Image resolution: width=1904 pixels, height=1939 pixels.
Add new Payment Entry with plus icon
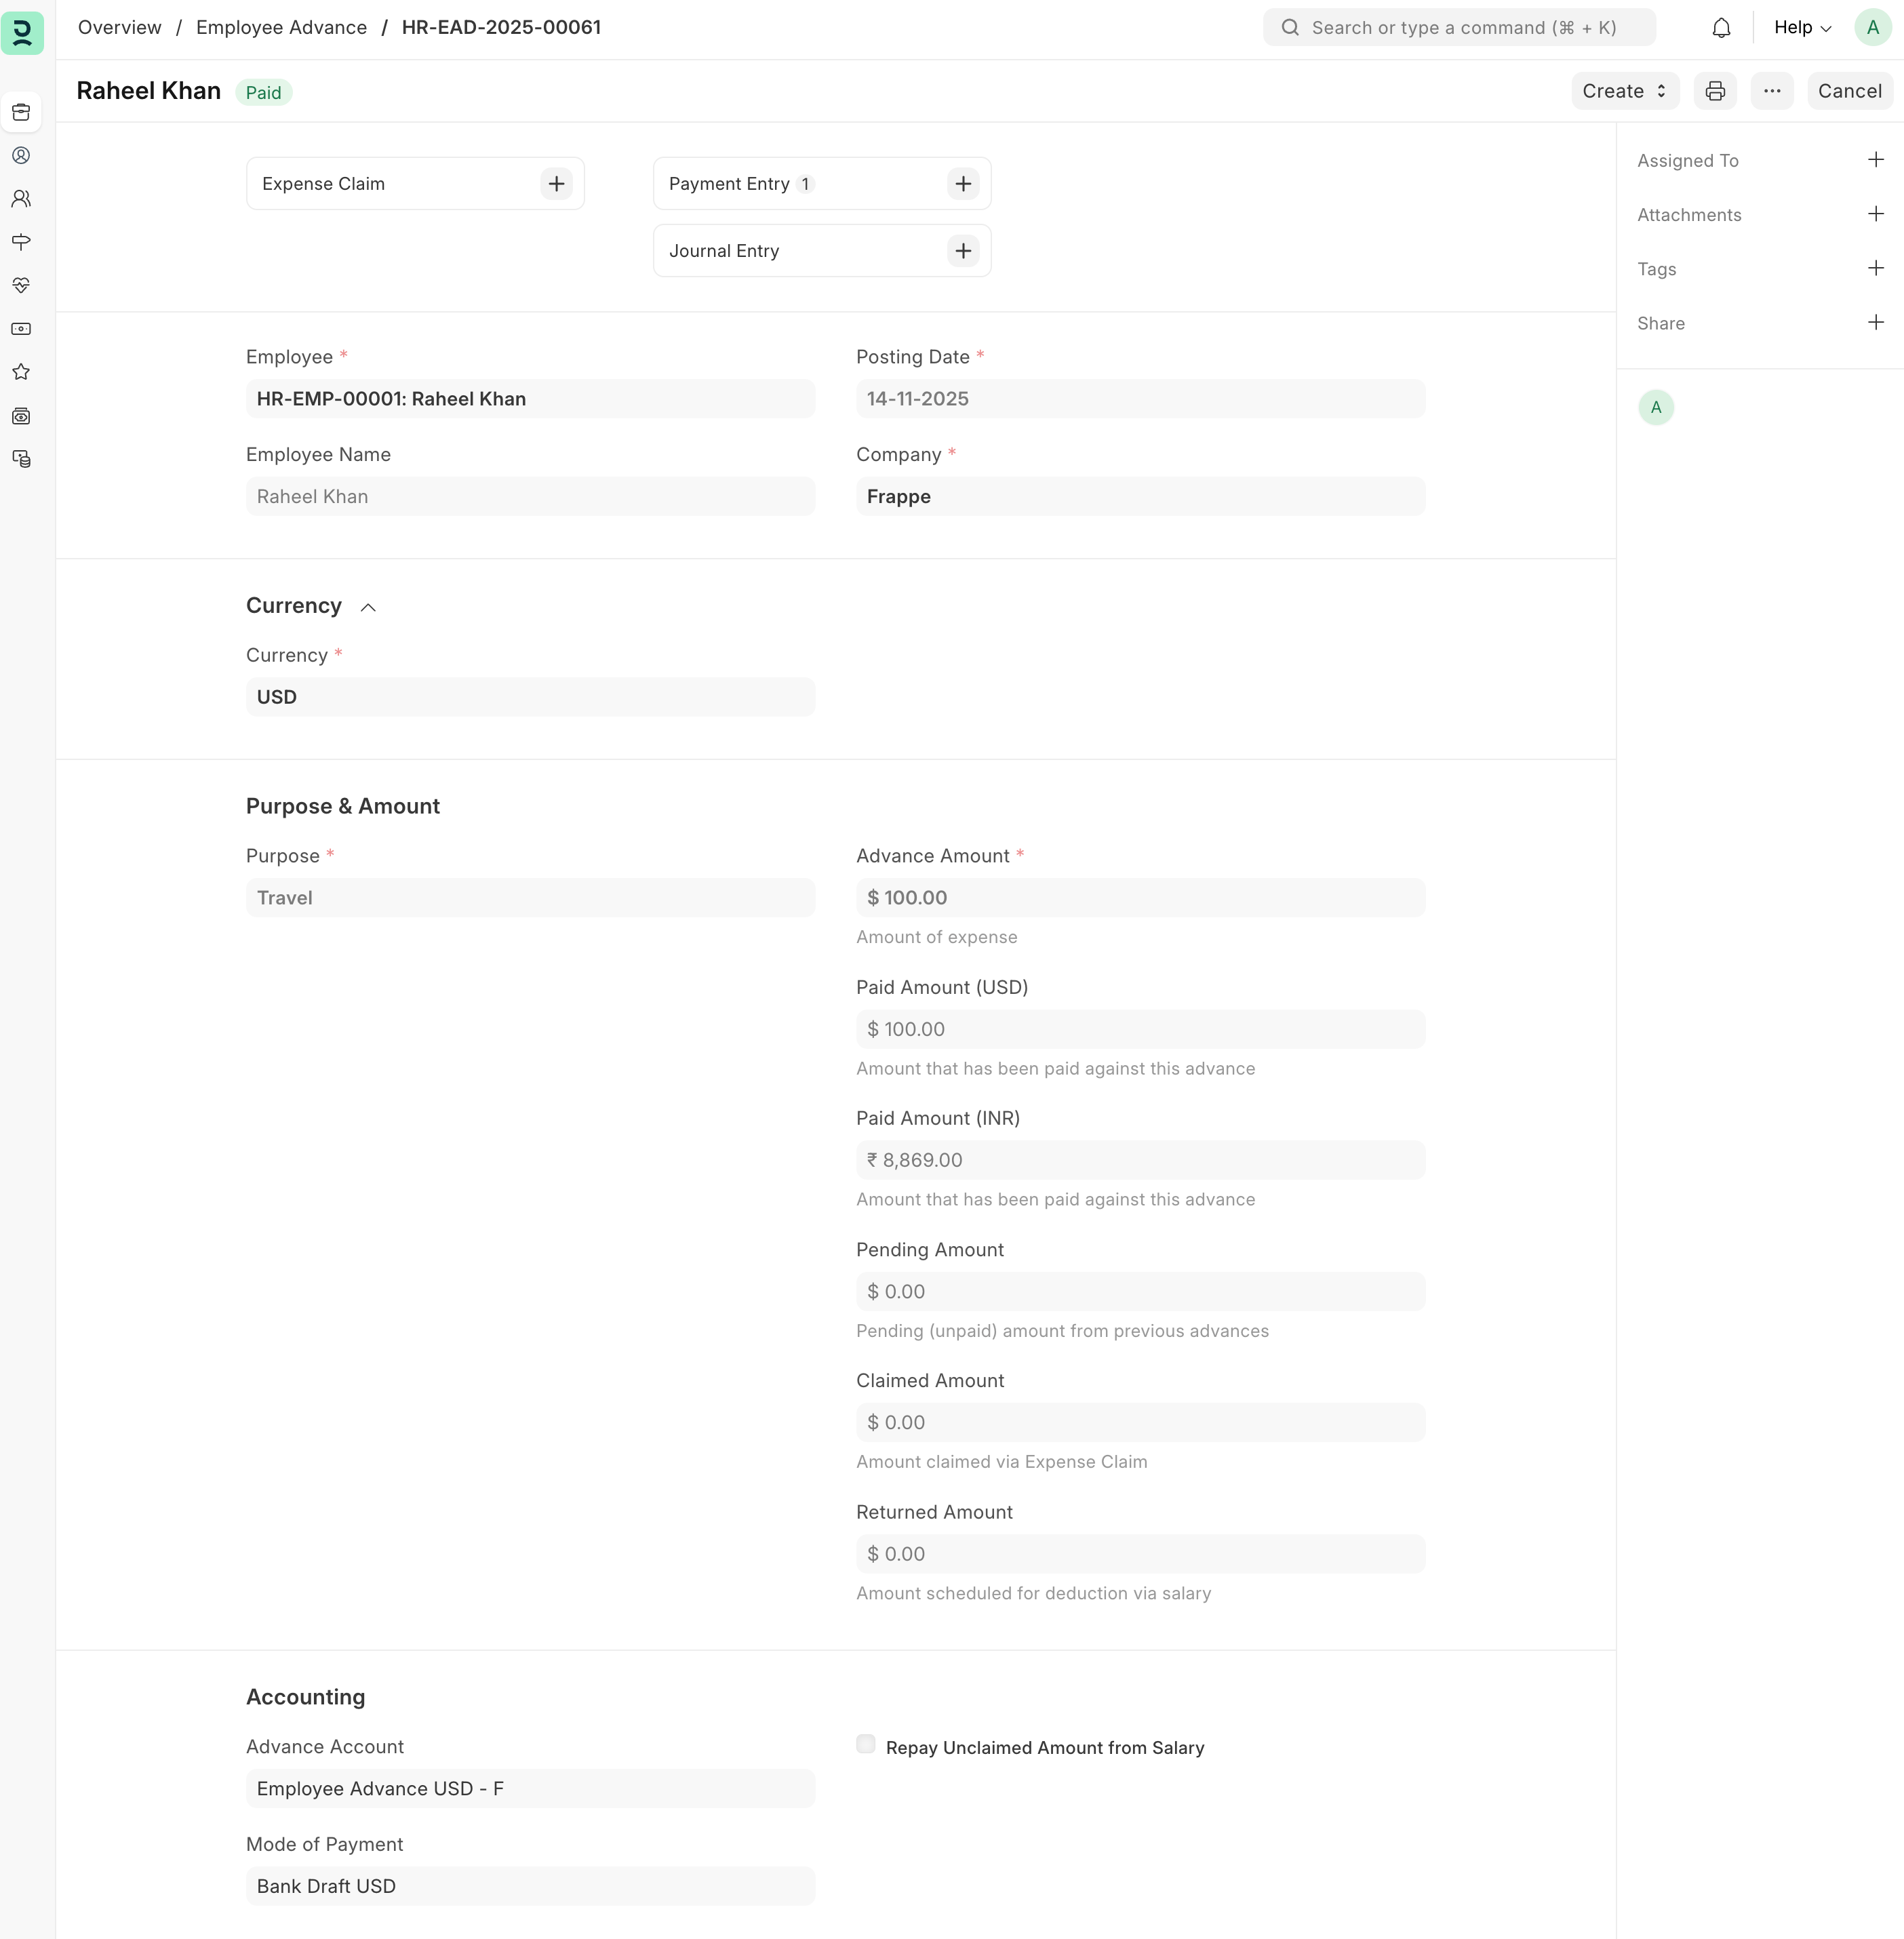962,184
